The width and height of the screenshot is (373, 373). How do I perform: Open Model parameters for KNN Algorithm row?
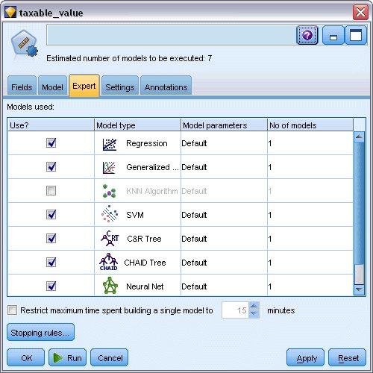click(224, 191)
